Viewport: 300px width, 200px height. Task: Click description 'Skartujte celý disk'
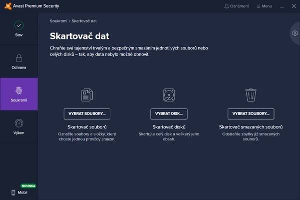[169, 136]
